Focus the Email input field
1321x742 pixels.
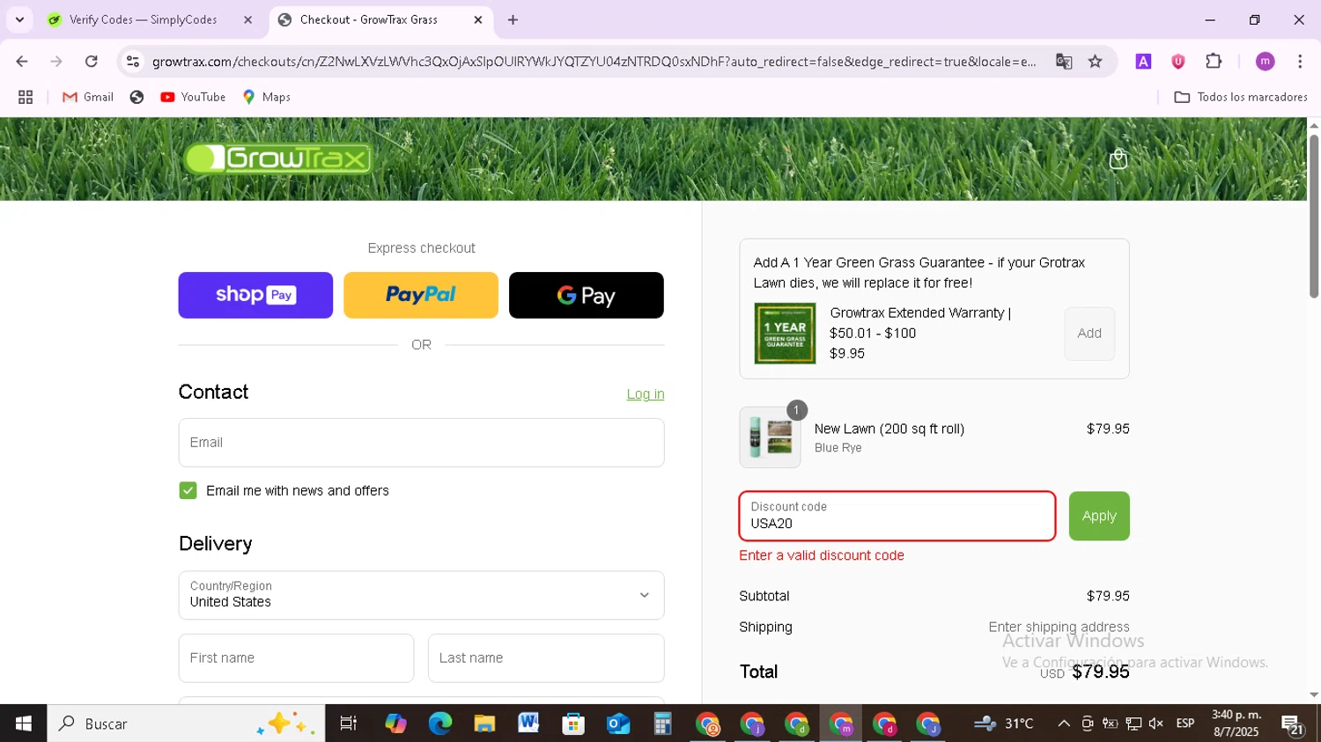pyautogui.click(x=421, y=443)
